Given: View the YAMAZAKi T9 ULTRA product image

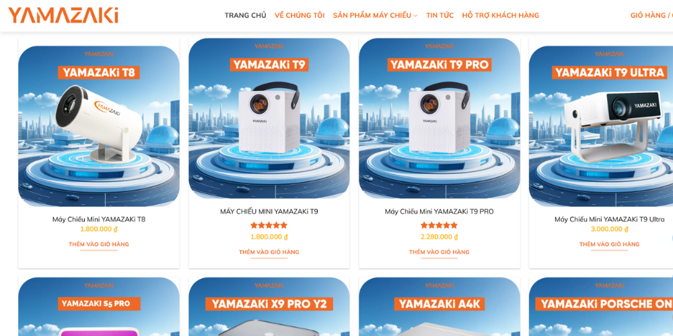Looking at the screenshot, I should [601, 126].
